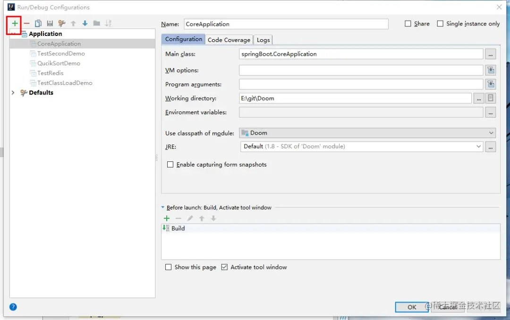Edit the Before launch task
This screenshot has height=320, width=510.
(x=190, y=218)
